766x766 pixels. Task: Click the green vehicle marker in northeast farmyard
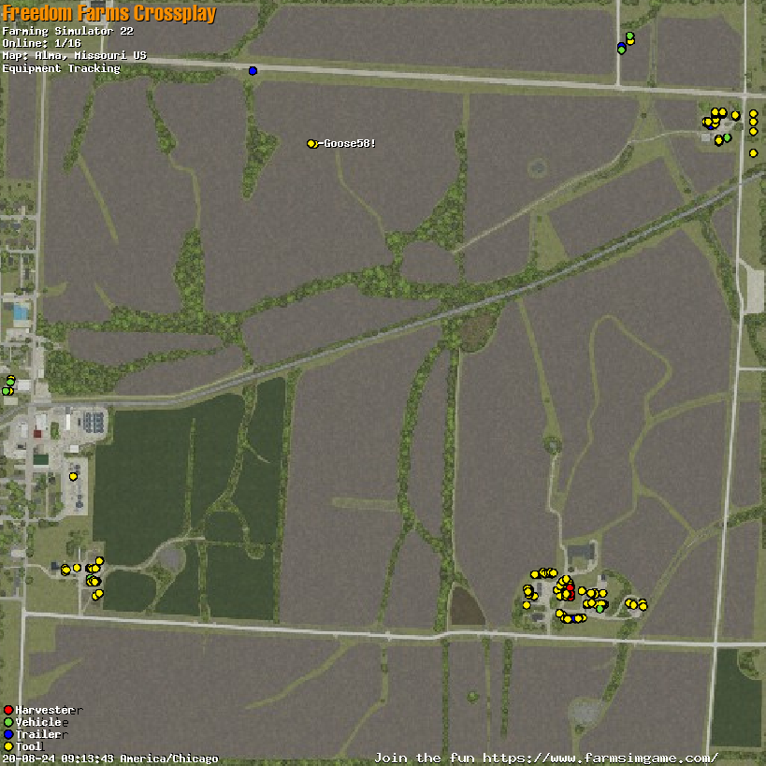727,137
